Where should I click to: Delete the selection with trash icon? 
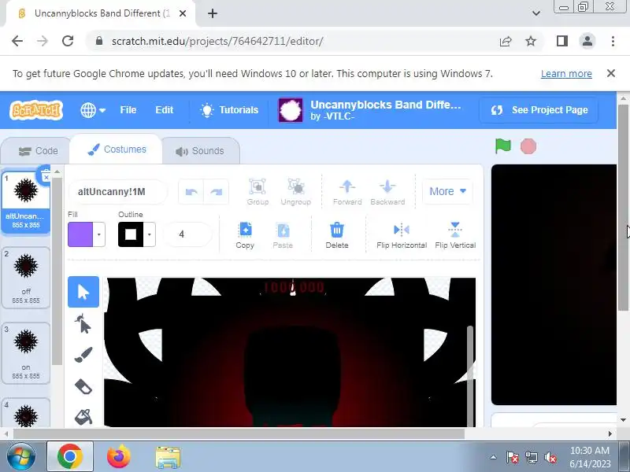tap(337, 235)
